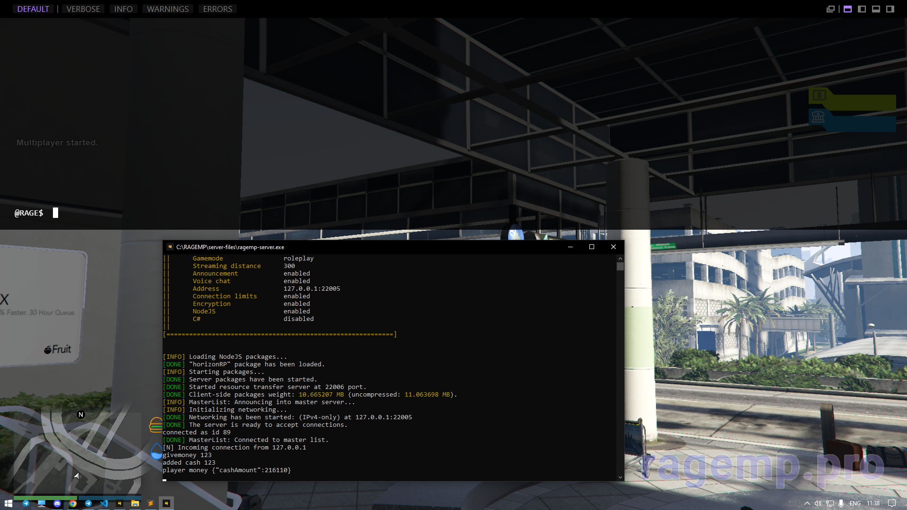This screenshot has width=907, height=510.
Task: Click the minimap north N marker
Action: pyautogui.click(x=81, y=415)
